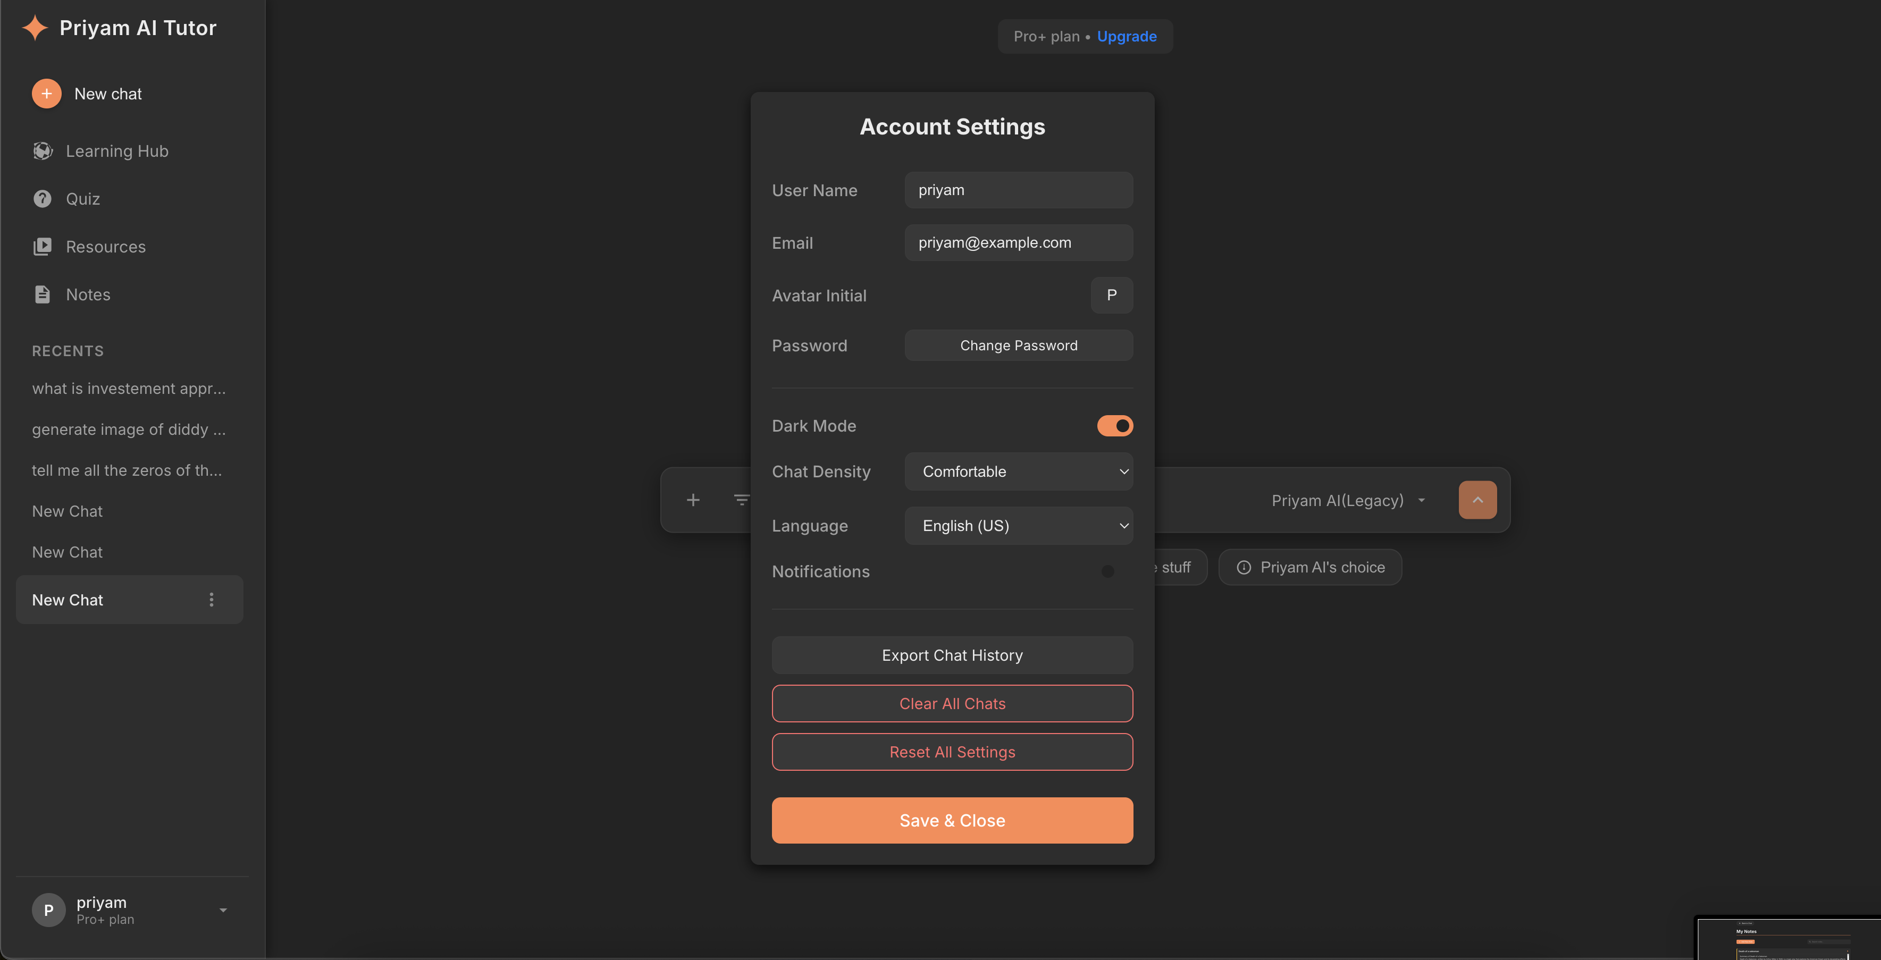Click the Notes document icon
Viewport: 1881px width, 960px height.
tap(43, 294)
